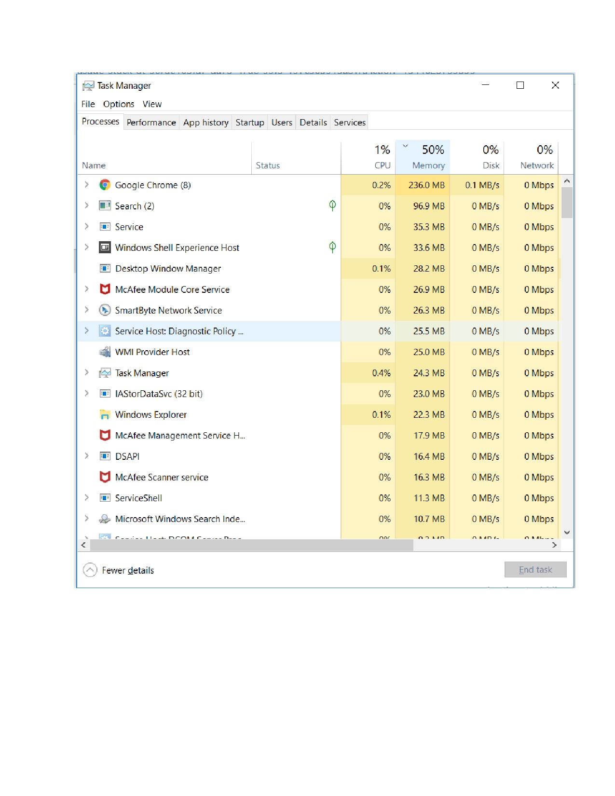
Task: Click the Google Chrome process icon
Action: 105,185
